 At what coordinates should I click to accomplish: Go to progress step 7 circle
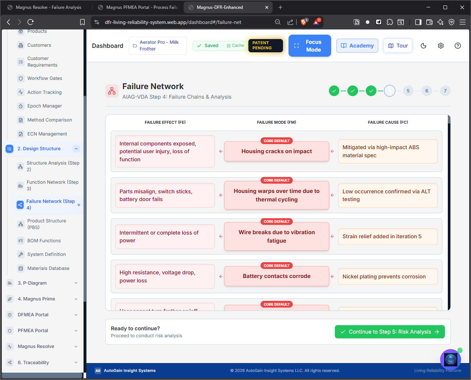pos(445,91)
